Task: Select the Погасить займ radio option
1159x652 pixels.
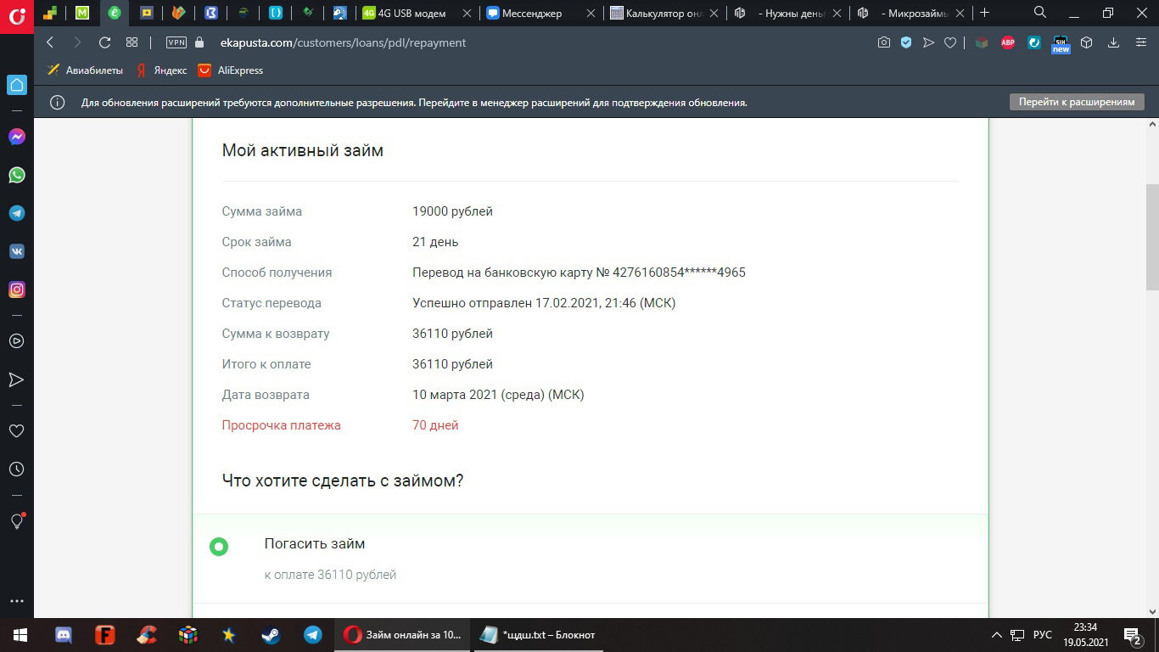Action: [219, 547]
